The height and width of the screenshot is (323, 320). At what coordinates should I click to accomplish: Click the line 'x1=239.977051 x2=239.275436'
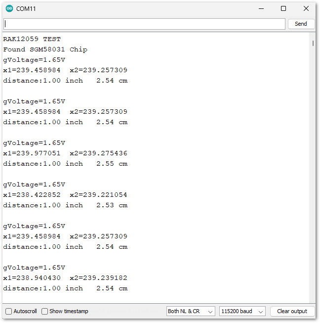click(x=65, y=153)
